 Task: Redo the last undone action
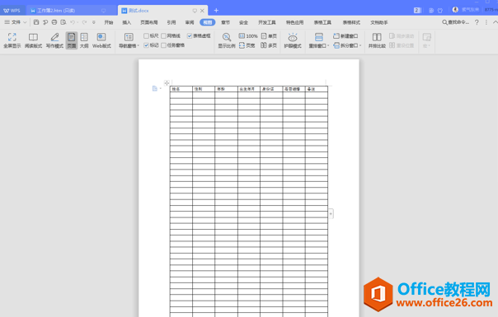point(84,22)
